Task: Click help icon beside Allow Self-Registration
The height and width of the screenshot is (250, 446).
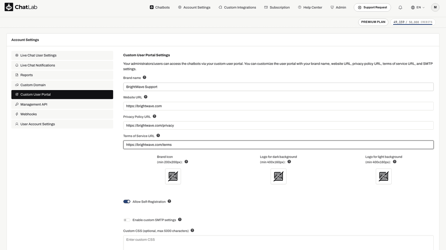Action: [169, 201]
